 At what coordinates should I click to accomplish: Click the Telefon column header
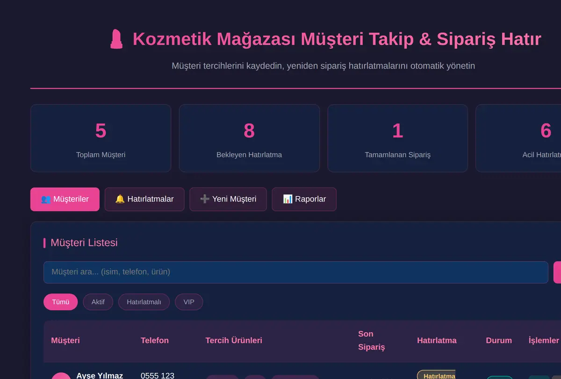coord(155,340)
